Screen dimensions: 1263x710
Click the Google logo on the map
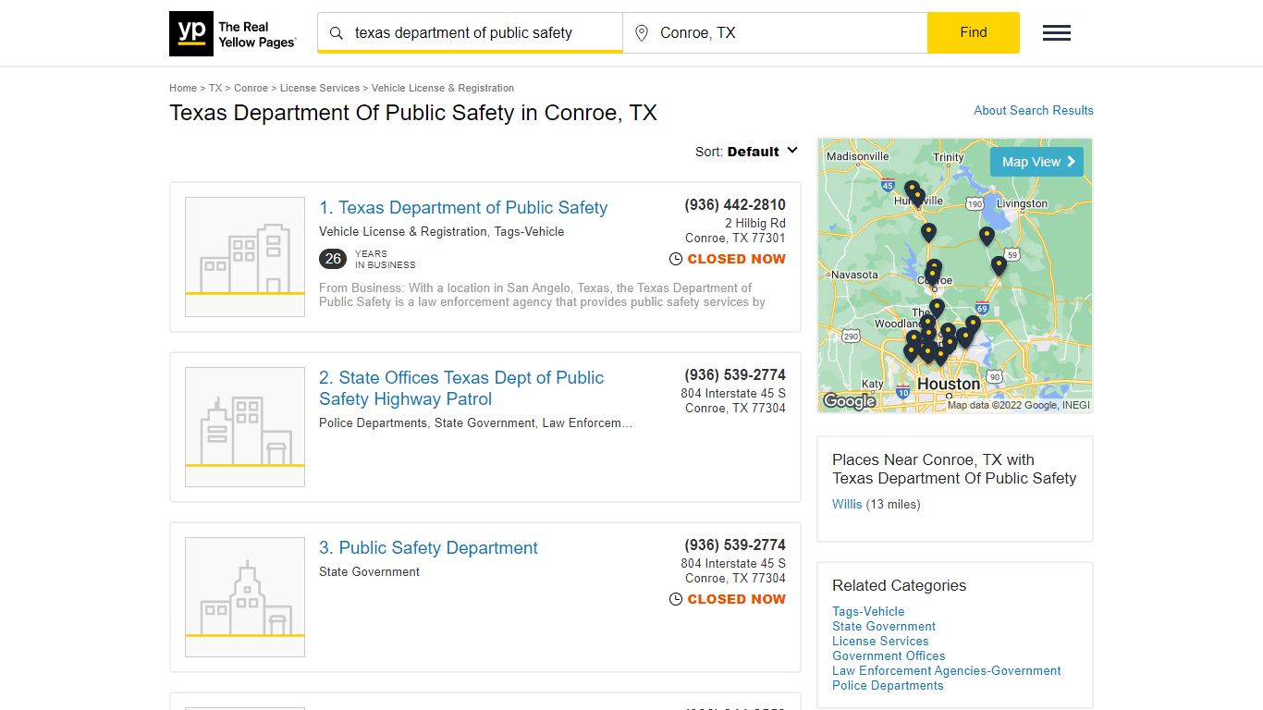[x=849, y=401]
